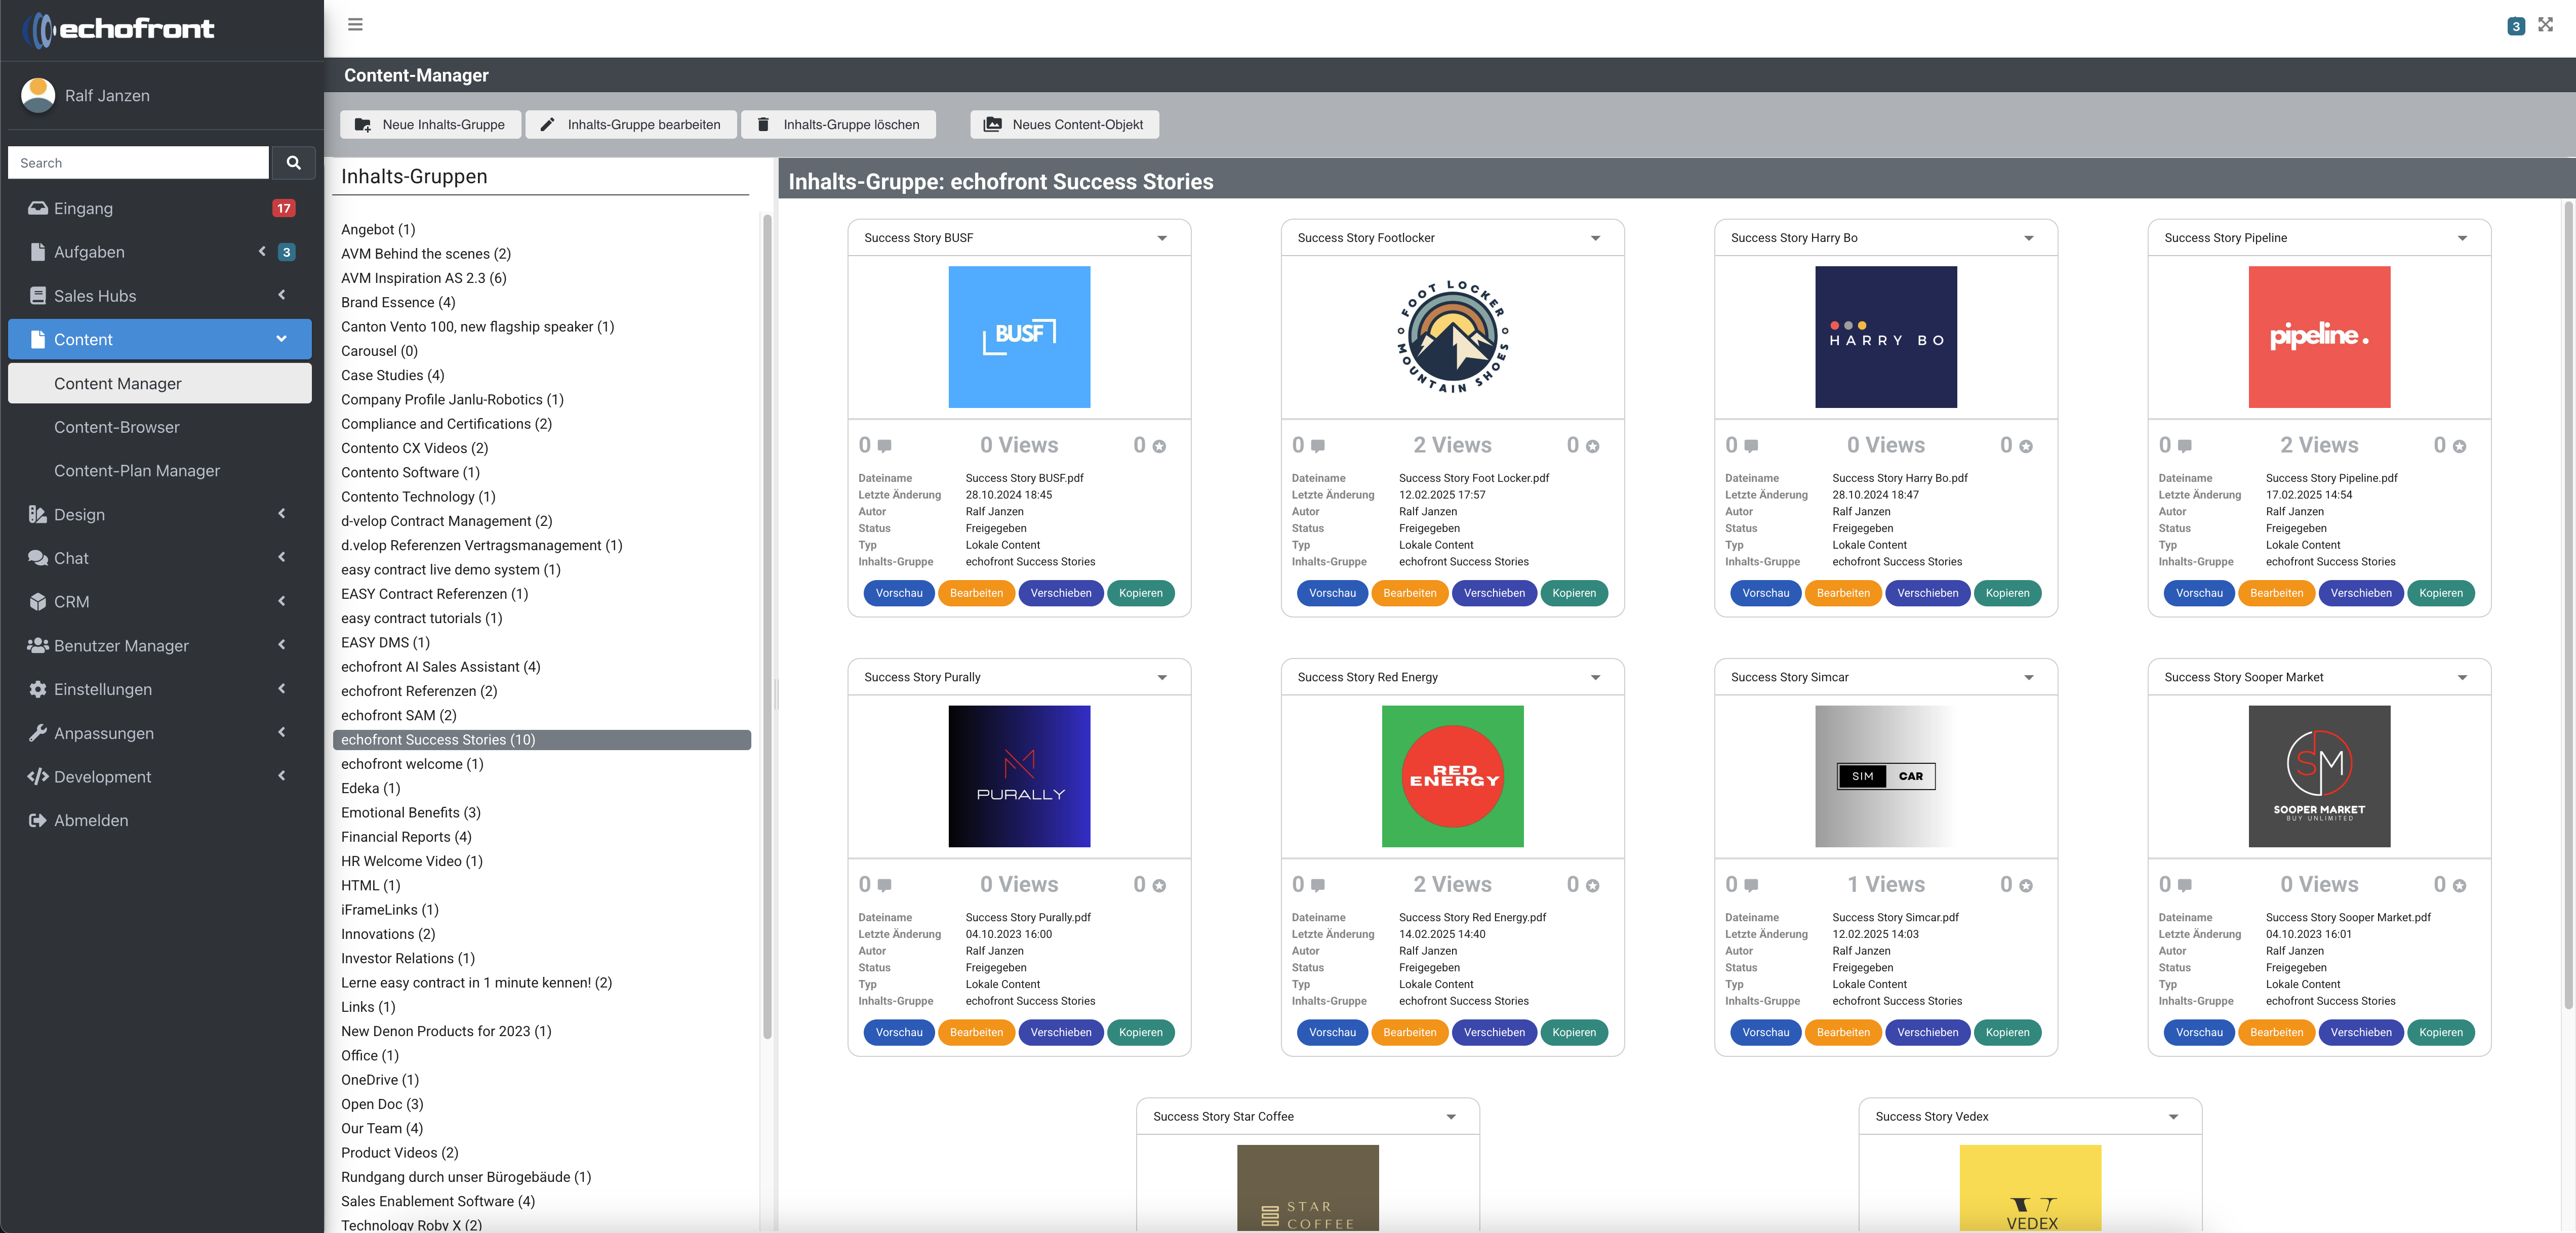Click Kopieren on Success Story Sooper Market
The width and height of the screenshot is (2576, 1233).
pos(2441,1032)
